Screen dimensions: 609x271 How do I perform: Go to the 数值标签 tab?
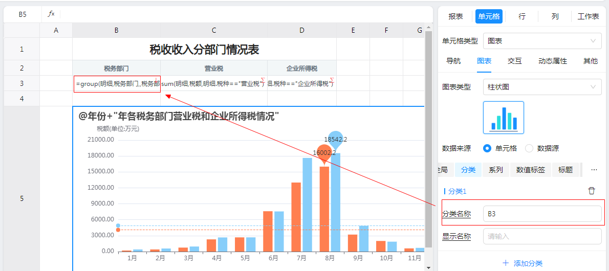530,170
